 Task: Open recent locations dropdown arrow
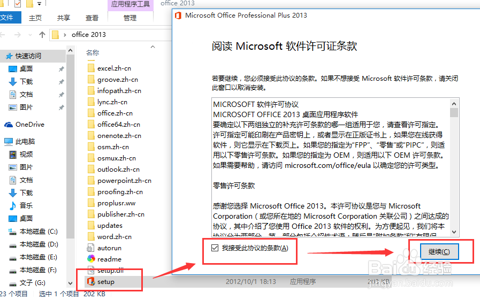tap(30, 35)
